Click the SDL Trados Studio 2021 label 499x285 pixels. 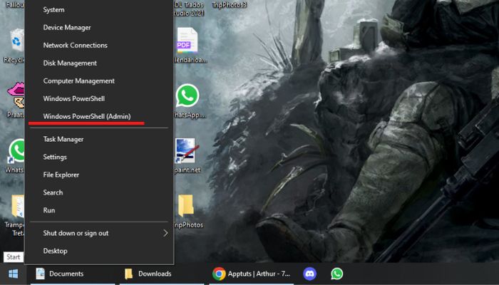(189, 9)
